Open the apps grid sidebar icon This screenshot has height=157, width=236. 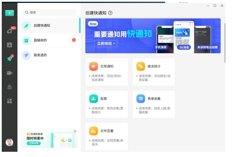click(10, 101)
